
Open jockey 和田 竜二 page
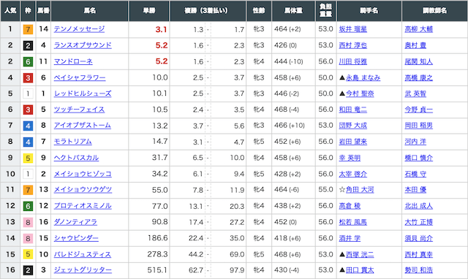click(x=352, y=110)
